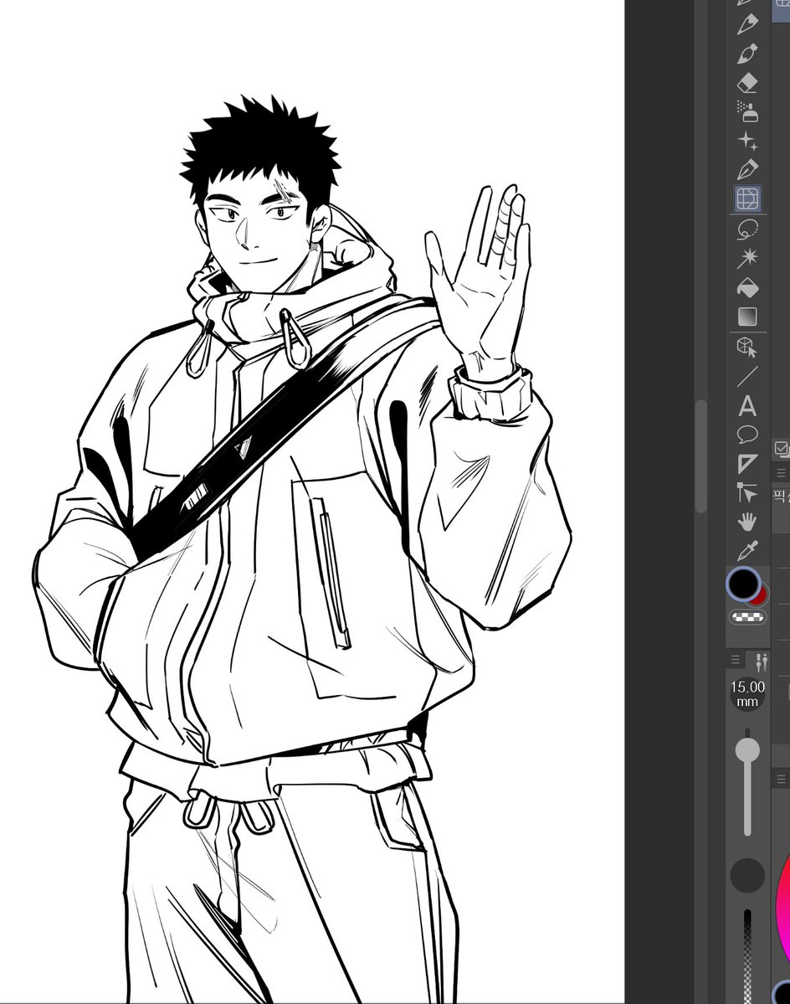
Task: Click the 15.00 mm brush size indicator
Action: pyautogui.click(x=747, y=694)
